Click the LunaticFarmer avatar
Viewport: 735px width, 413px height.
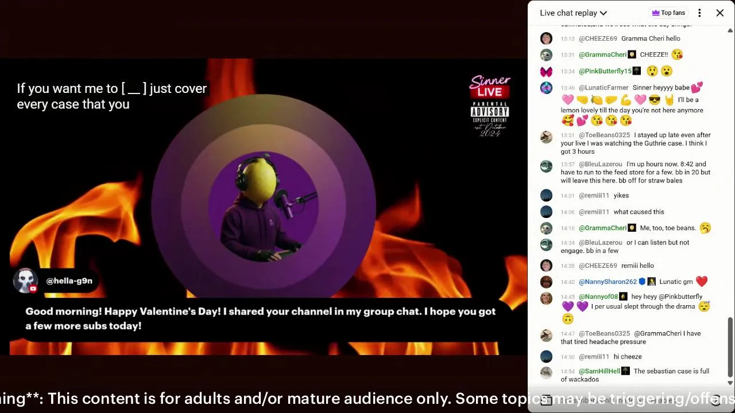(546, 88)
